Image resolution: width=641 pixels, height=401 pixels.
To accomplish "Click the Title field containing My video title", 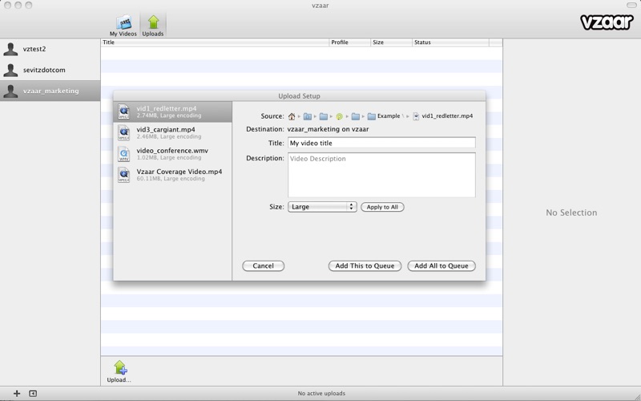I will (381, 143).
